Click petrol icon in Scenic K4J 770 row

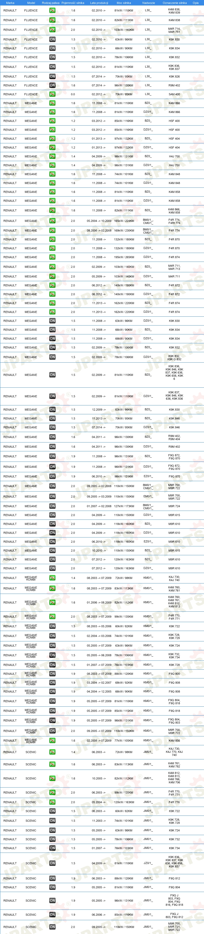point(52,752)
